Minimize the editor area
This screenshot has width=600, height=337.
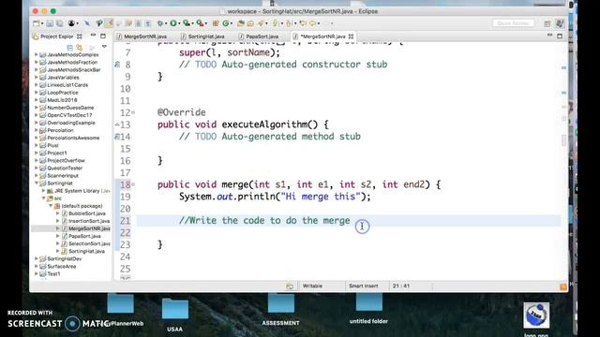549,36
